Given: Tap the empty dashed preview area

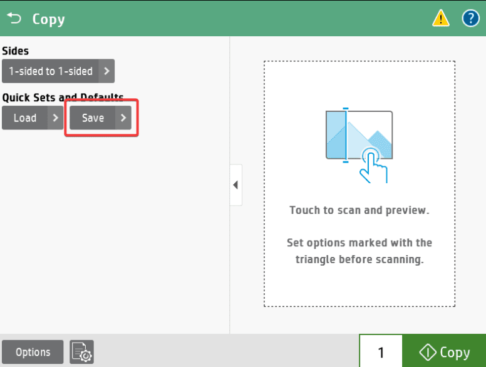Looking at the screenshot, I should [359, 288].
